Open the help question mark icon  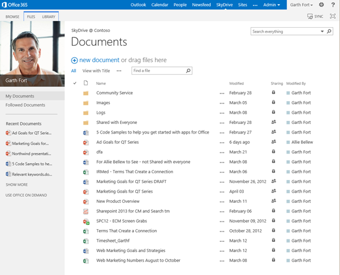coord(333,5)
